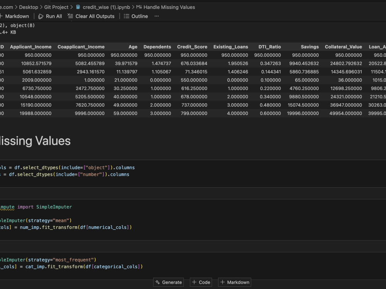Click the Clear All Outputs icon
This screenshot has height=289, width=386.
click(70, 16)
